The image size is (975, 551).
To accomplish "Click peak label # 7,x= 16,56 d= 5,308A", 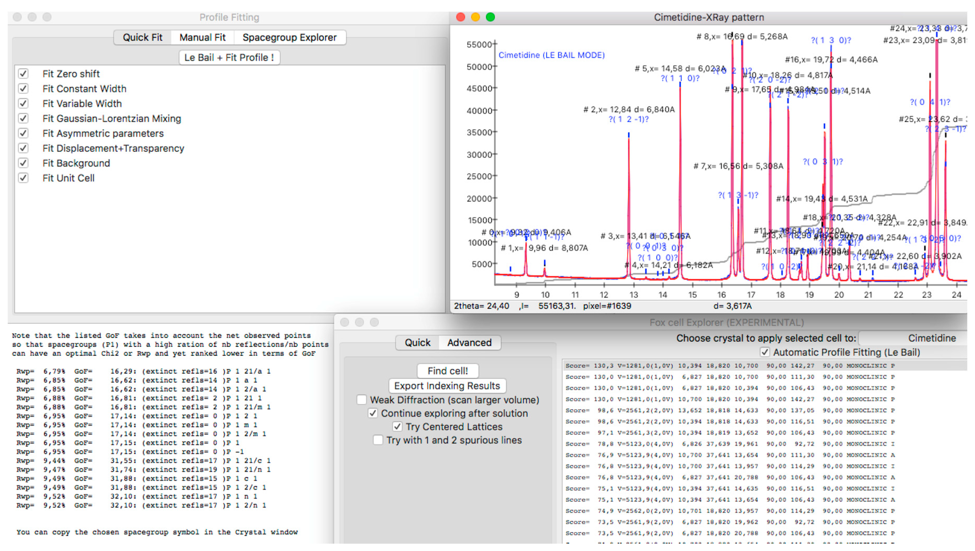I will (x=738, y=166).
